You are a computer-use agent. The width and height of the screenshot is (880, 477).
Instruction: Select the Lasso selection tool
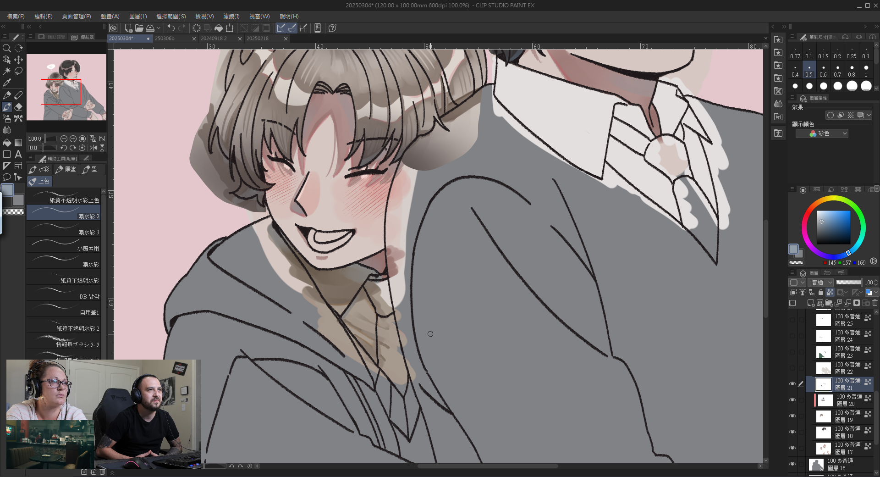pyautogui.click(x=18, y=71)
